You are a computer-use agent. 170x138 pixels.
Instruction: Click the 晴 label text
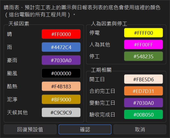click(x=9, y=34)
